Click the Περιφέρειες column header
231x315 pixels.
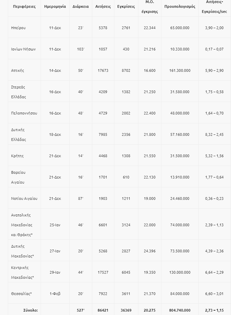point(23,6)
